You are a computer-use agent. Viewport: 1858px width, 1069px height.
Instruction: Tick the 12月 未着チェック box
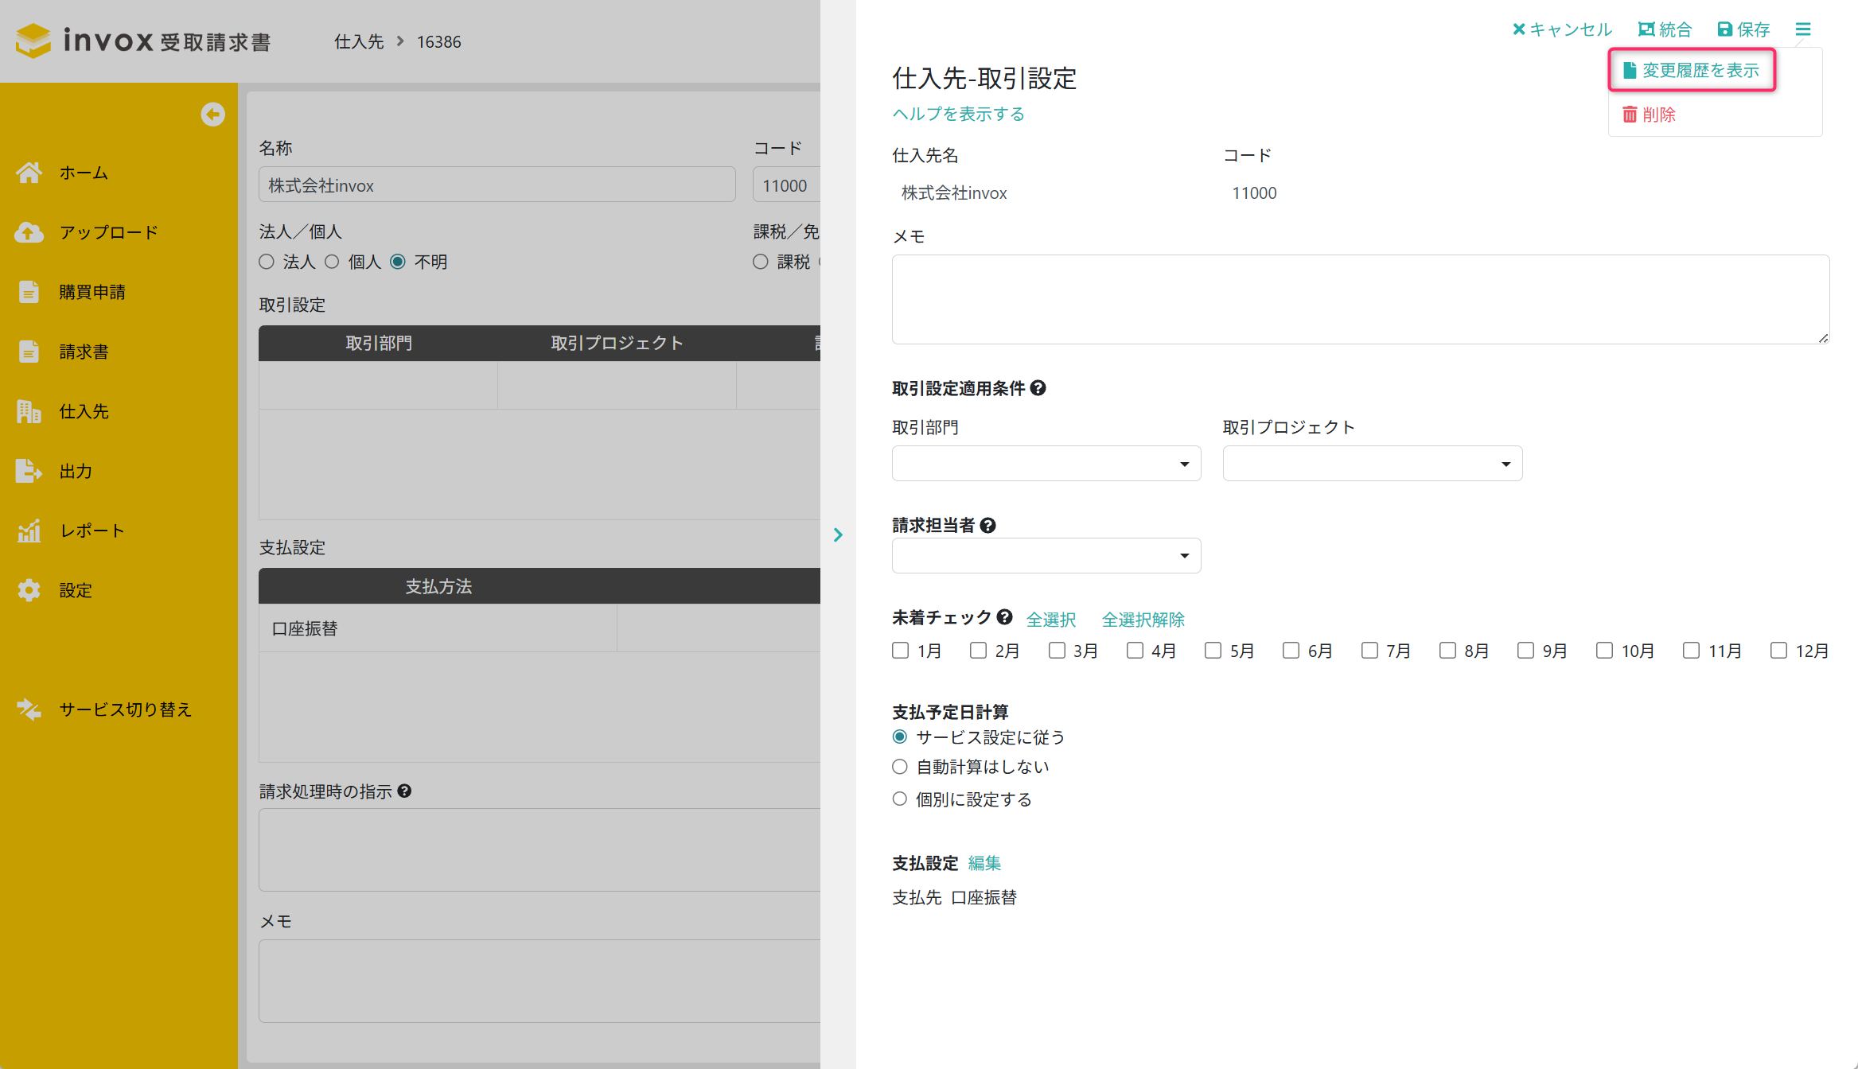[x=1778, y=651]
